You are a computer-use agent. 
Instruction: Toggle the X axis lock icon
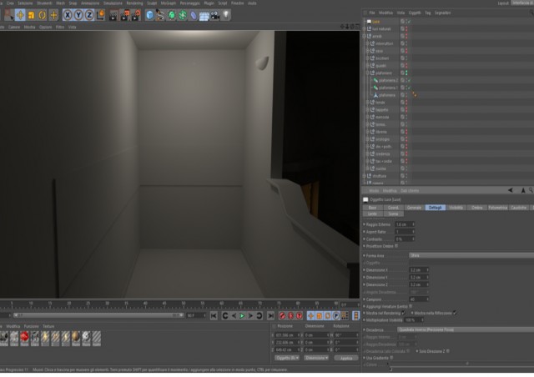(x=68, y=15)
